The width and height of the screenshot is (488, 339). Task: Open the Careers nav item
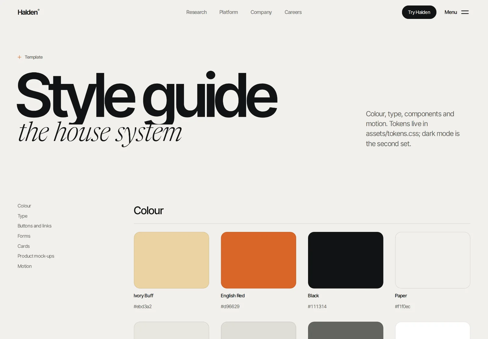click(x=293, y=12)
